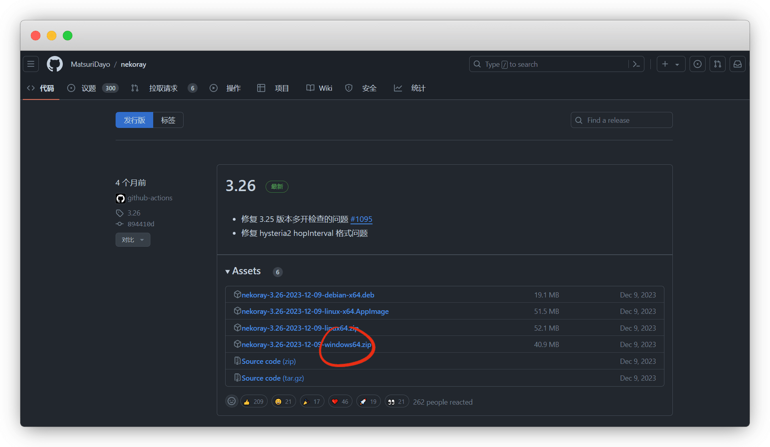Toggle the rocket reaction 19
This screenshot has height=447, width=770.
pos(368,401)
